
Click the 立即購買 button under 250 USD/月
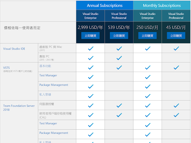click(x=147, y=36)
